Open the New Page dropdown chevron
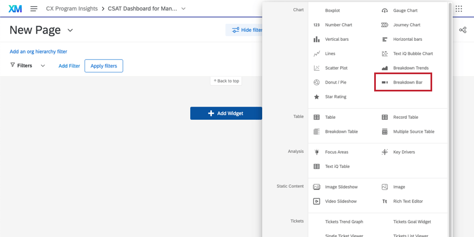 [x=70, y=30]
